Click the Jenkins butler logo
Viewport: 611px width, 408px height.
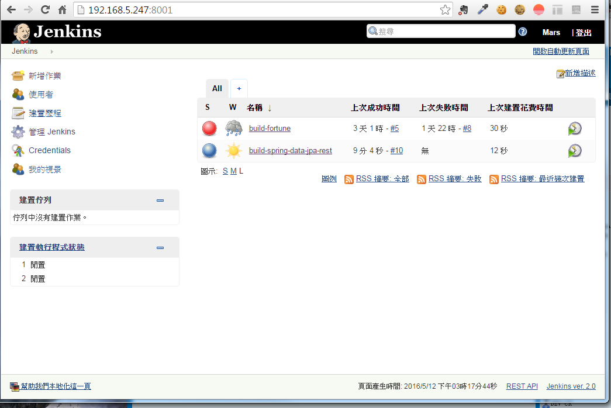(21, 33)
